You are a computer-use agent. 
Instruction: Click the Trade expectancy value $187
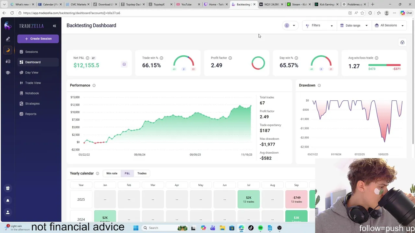pyautogui.click(x=265, y=130)
